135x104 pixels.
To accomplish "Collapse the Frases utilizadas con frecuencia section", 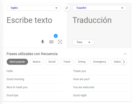I will click(x=125, y=54).
